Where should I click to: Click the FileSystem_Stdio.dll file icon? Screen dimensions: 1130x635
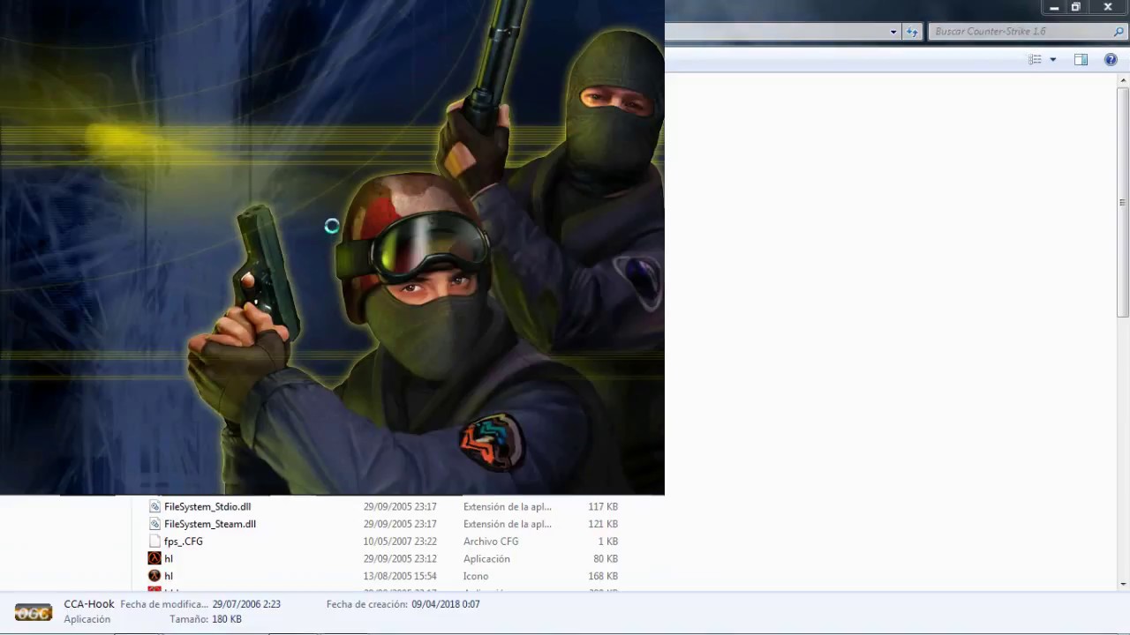[x=154, y=506]
